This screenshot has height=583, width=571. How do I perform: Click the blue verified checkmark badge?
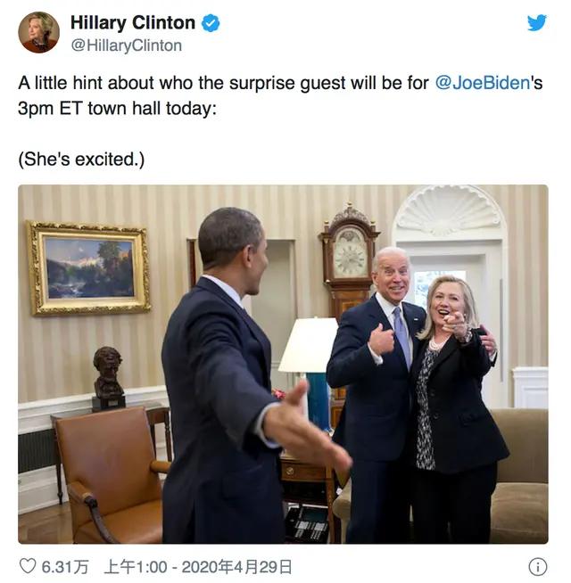click(x=211, y=23)
